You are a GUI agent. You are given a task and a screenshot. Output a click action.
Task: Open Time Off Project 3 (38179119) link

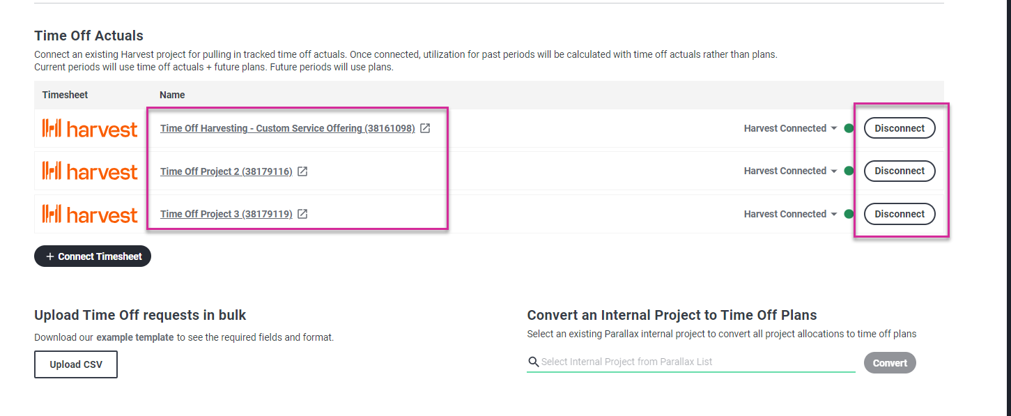[226, 214]
